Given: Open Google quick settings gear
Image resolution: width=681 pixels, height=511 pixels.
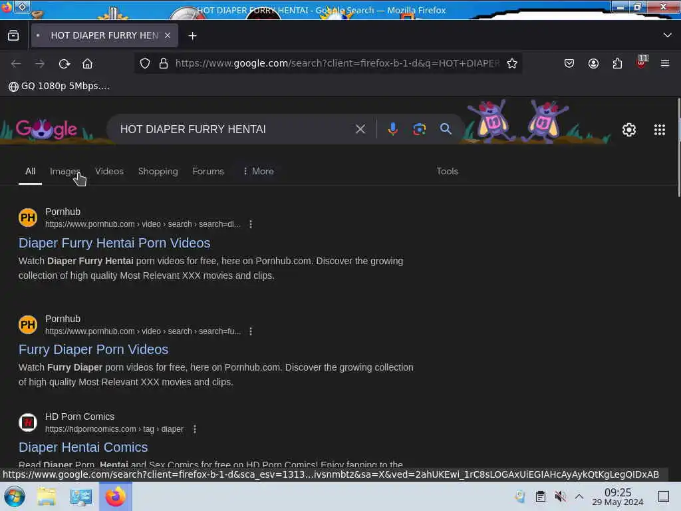Looking at the screenshot, I should coord(629,130).
